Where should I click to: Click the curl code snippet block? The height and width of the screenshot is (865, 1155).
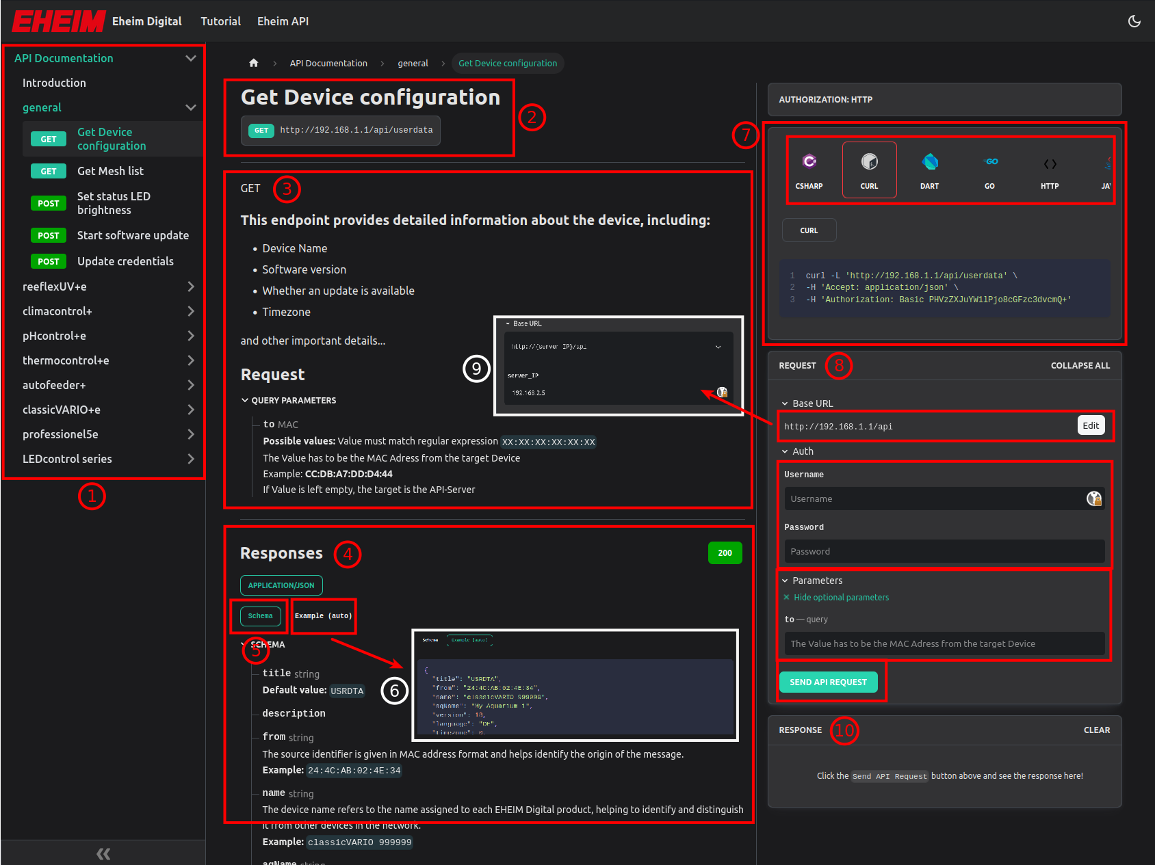(x=945, y=288)
